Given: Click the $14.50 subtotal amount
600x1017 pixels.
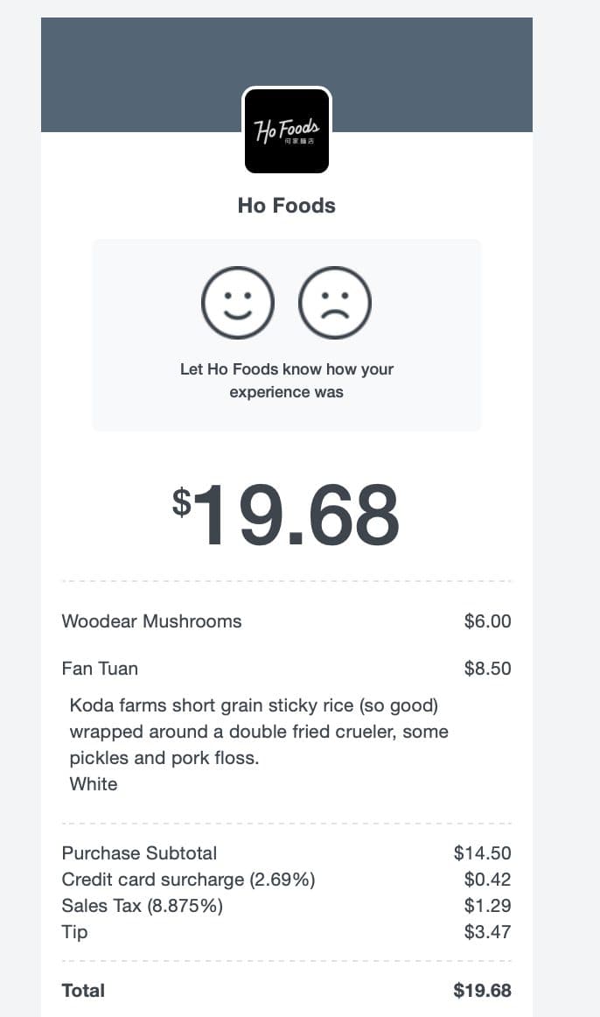Looking at the screenshot, I should coord(482,853).
